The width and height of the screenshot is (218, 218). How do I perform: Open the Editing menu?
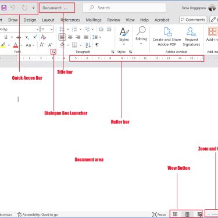click(x=141, y=35)
